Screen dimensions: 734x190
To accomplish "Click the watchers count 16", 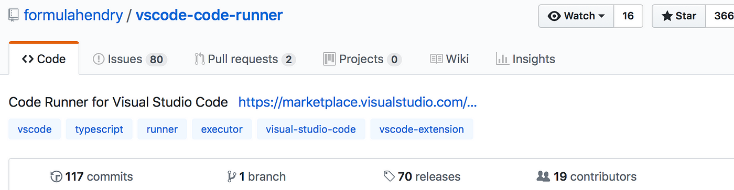I will (628, 16).
